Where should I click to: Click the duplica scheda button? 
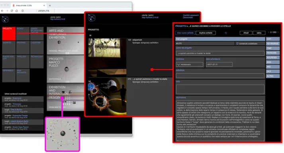coord(206,33)
